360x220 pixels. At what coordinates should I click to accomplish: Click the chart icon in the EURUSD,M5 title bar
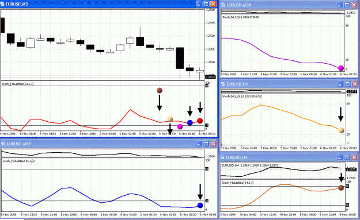[2, 4]
